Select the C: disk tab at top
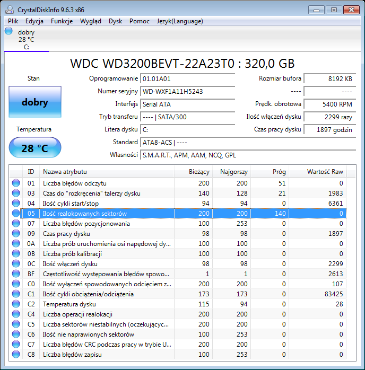Screen dimensions: 365x370 coord(27,39)
